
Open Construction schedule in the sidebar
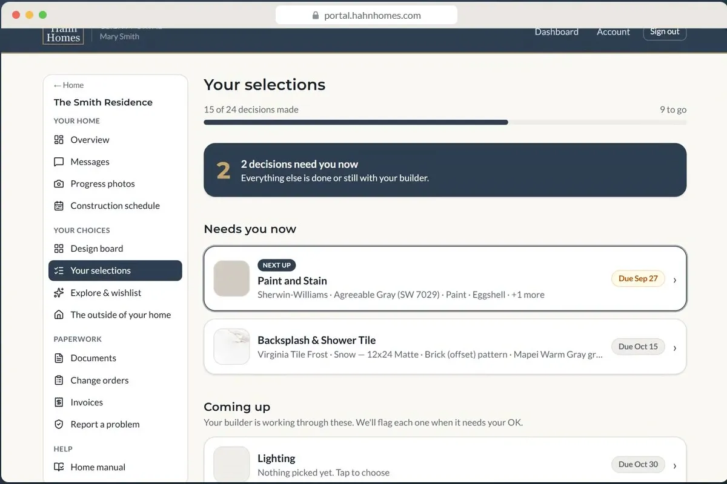(115, 206)
